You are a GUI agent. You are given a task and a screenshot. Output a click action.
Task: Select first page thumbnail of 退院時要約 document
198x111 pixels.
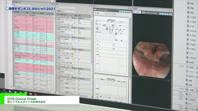(111, 46)
